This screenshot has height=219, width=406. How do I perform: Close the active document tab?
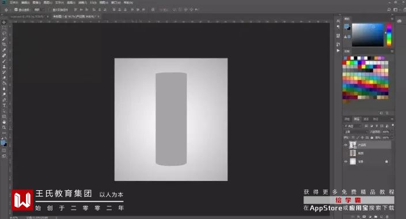(98, 16)
